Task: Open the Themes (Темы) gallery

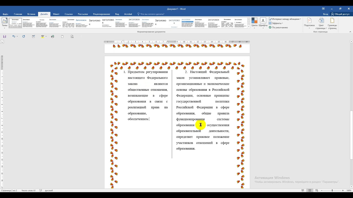Action: (x=5, y=23)
